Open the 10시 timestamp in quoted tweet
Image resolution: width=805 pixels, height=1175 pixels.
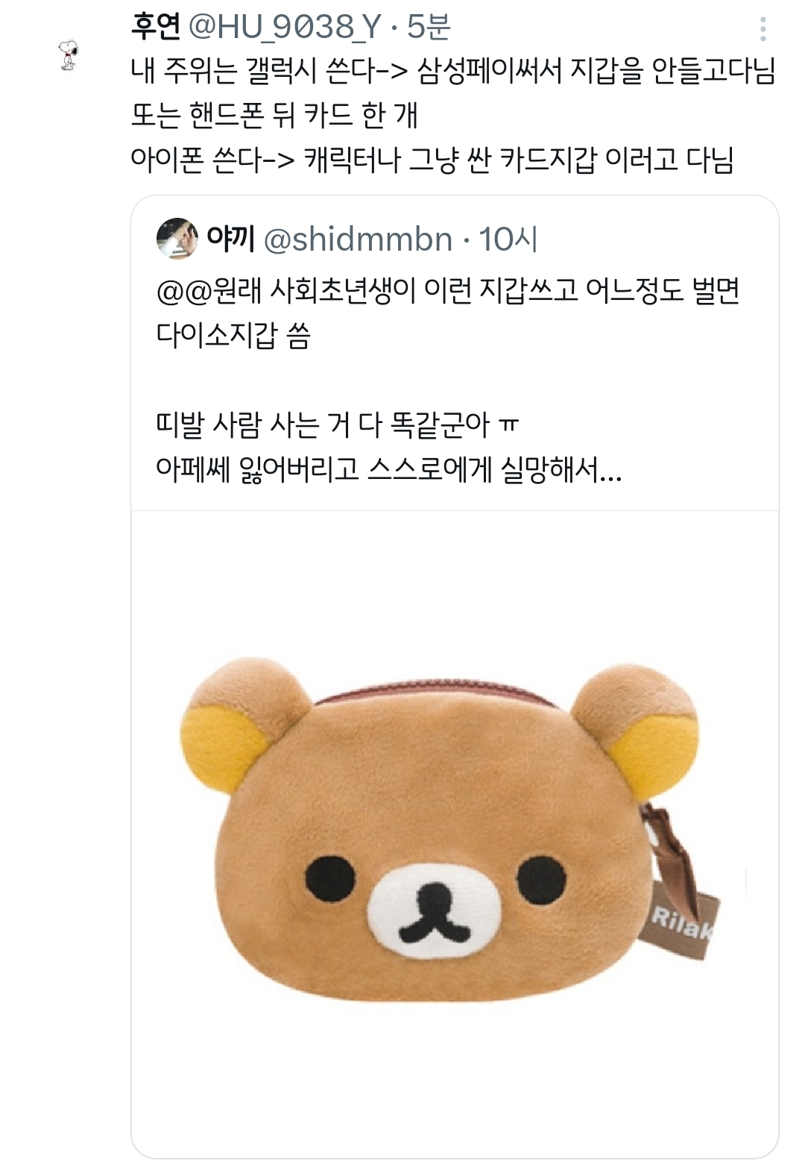508,239
